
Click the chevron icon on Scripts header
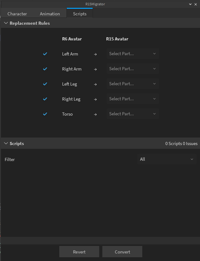click(6, 144)
